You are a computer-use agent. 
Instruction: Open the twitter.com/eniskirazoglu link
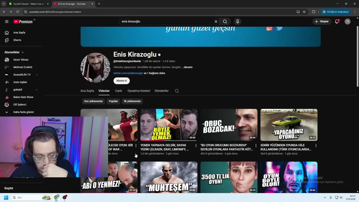pyautogui.click(x=128, y=73)
